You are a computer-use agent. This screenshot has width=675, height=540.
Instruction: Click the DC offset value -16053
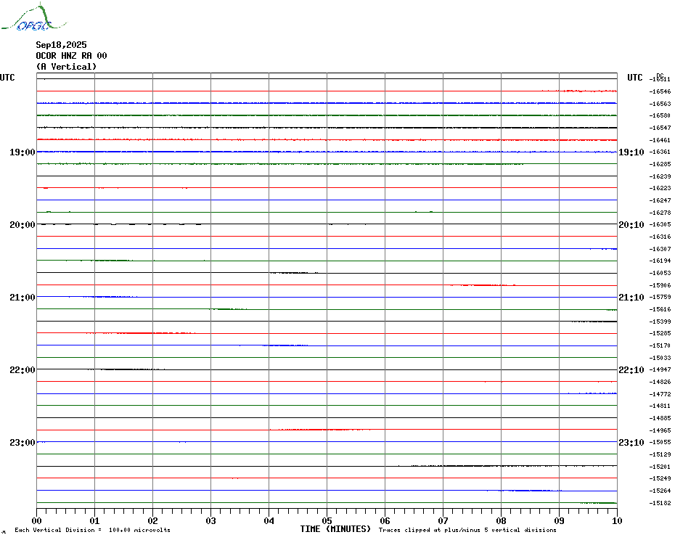pyautogui.click(x=660, y=273)
